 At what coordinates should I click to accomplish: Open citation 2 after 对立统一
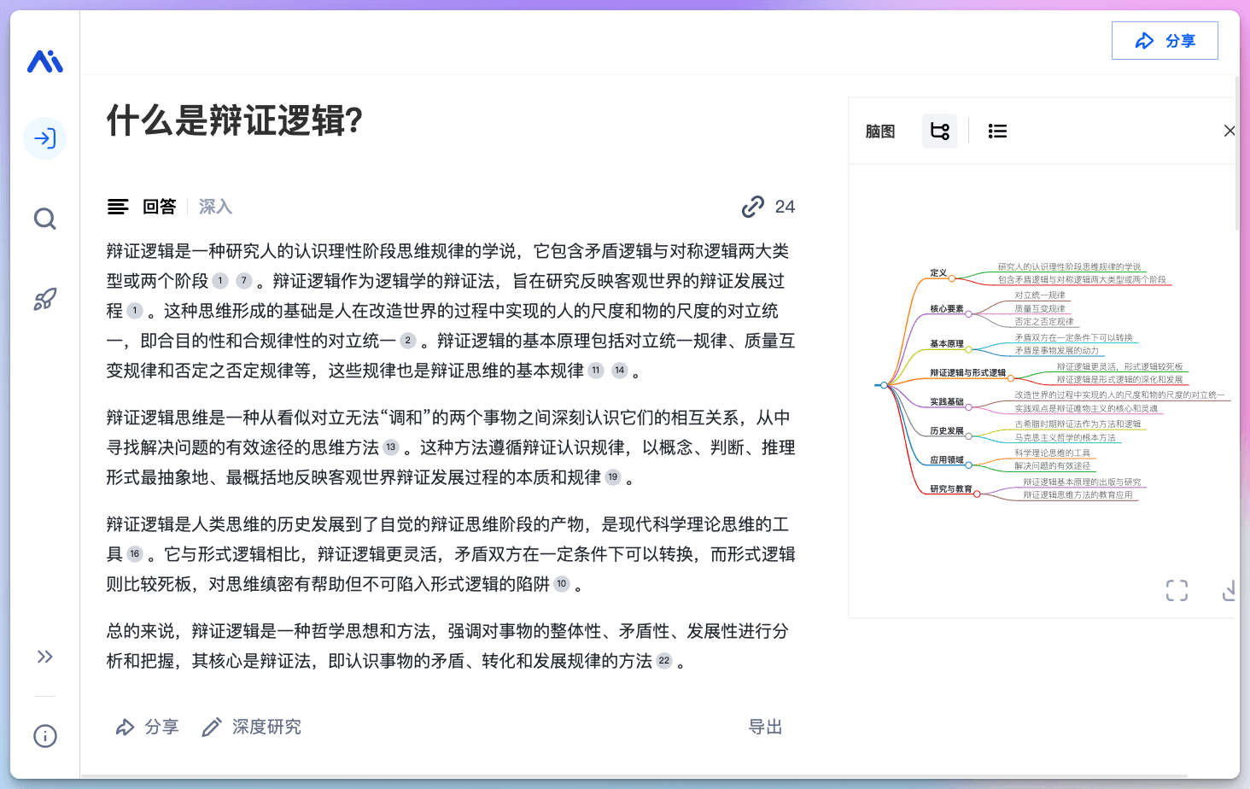pyautogui.click(x=408, y=341)
